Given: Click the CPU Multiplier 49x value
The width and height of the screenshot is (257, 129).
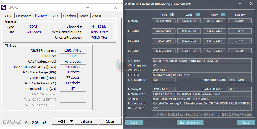Looking at the screenshot, I should [164, 80].
